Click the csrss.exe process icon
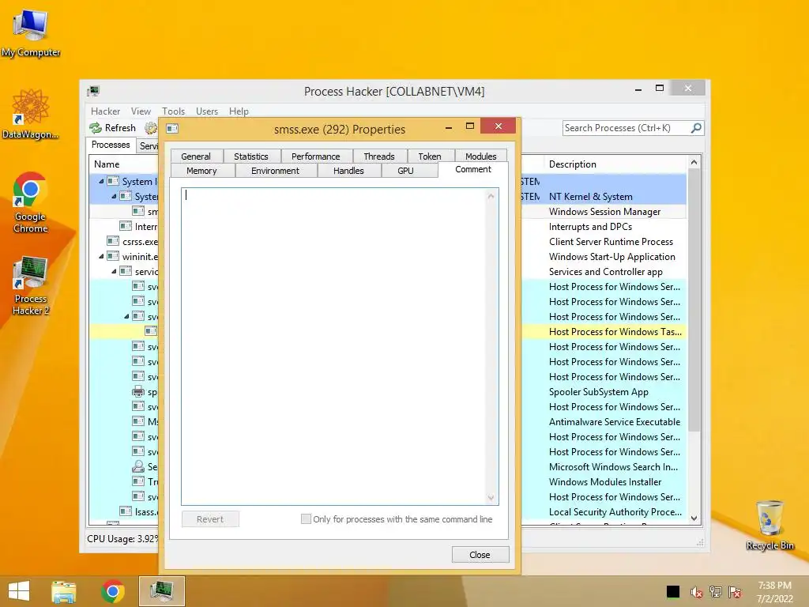809x607 pixels. pyautogui.click(x=113, y=241)
